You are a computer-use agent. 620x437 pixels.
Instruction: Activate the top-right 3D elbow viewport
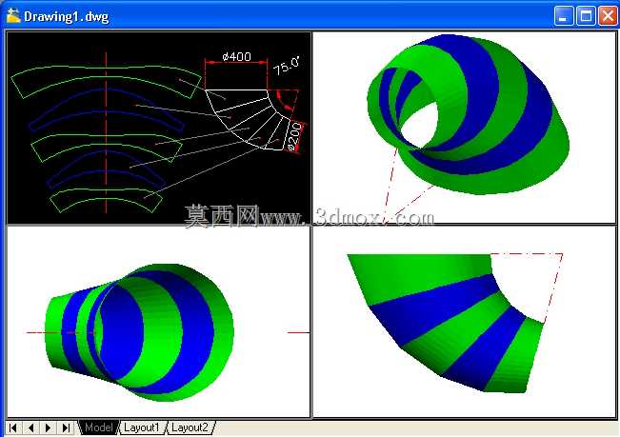pos(465,128)
